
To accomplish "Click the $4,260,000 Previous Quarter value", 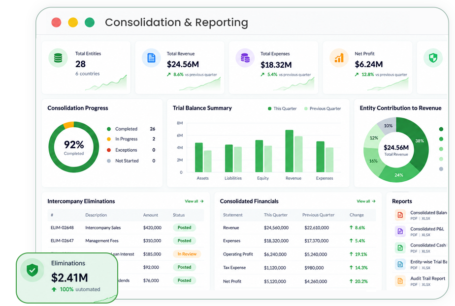I will point(316,281).
